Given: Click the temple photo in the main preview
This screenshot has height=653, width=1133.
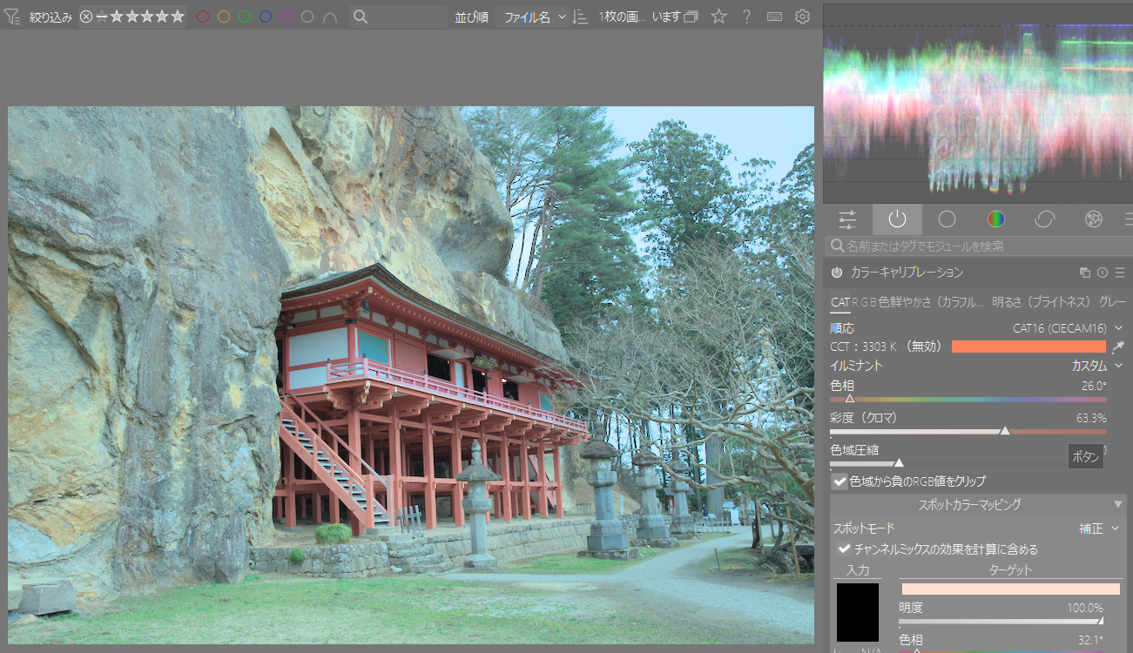Looking at the screenshot, I should pos(411,375).
